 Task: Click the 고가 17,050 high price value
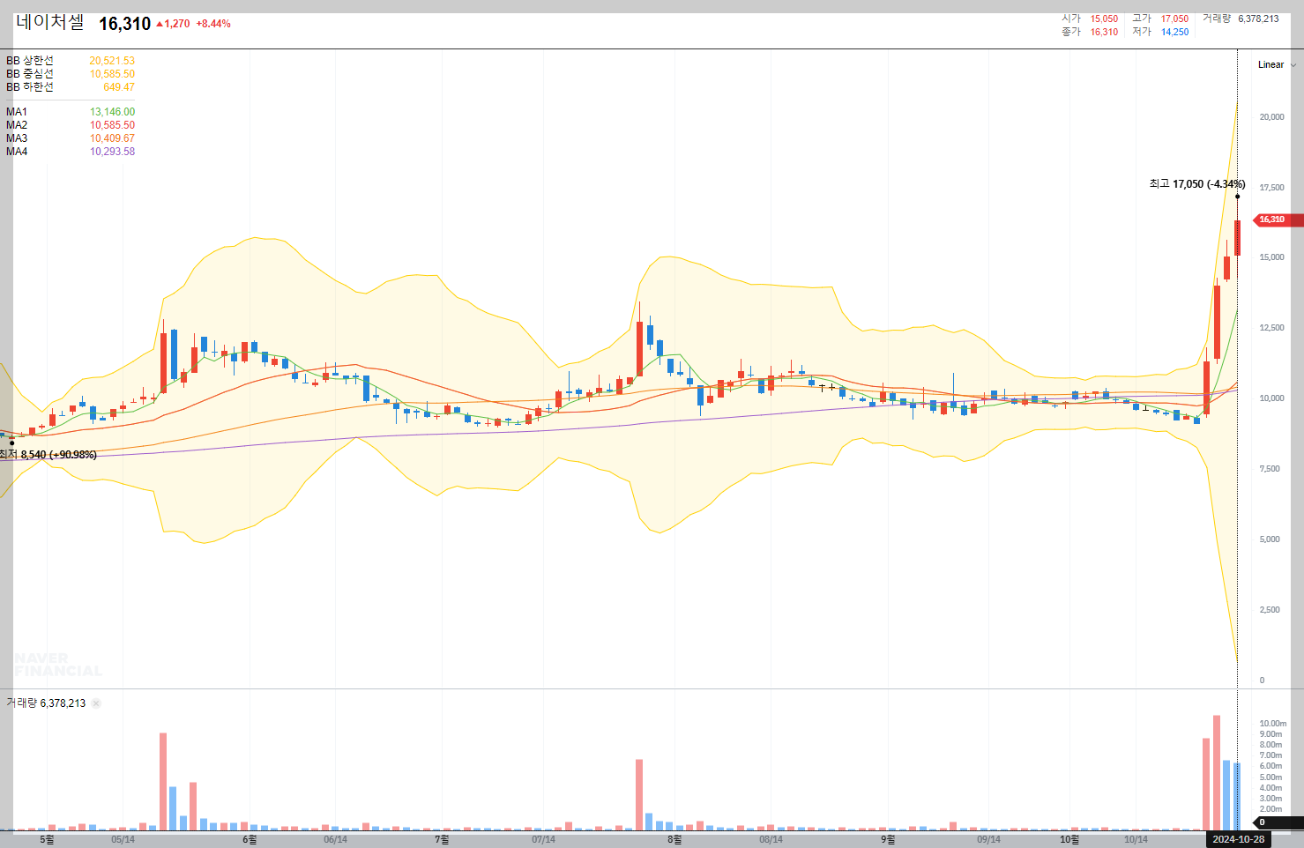click(1174, 19)
